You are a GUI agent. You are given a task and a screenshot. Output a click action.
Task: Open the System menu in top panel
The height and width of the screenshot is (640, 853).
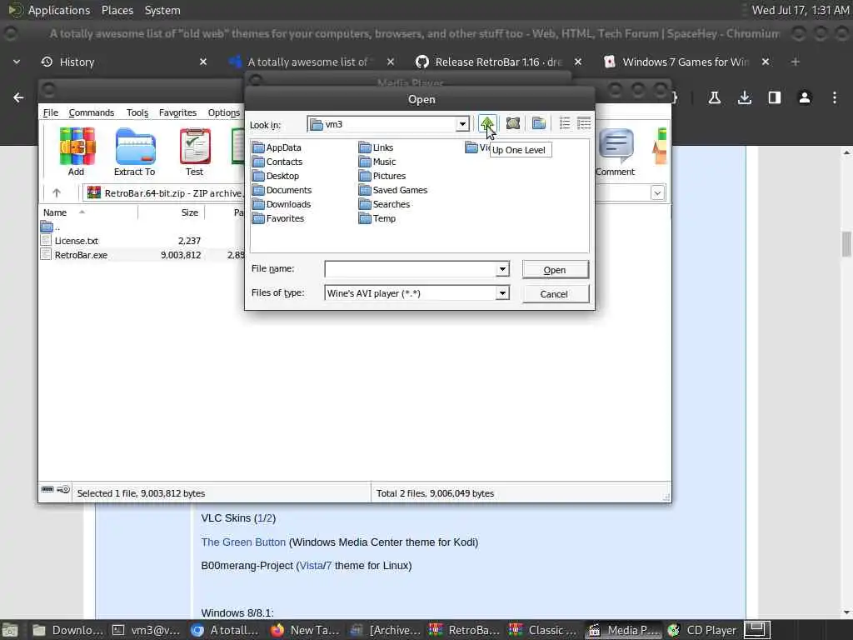[x=162, y=10]
